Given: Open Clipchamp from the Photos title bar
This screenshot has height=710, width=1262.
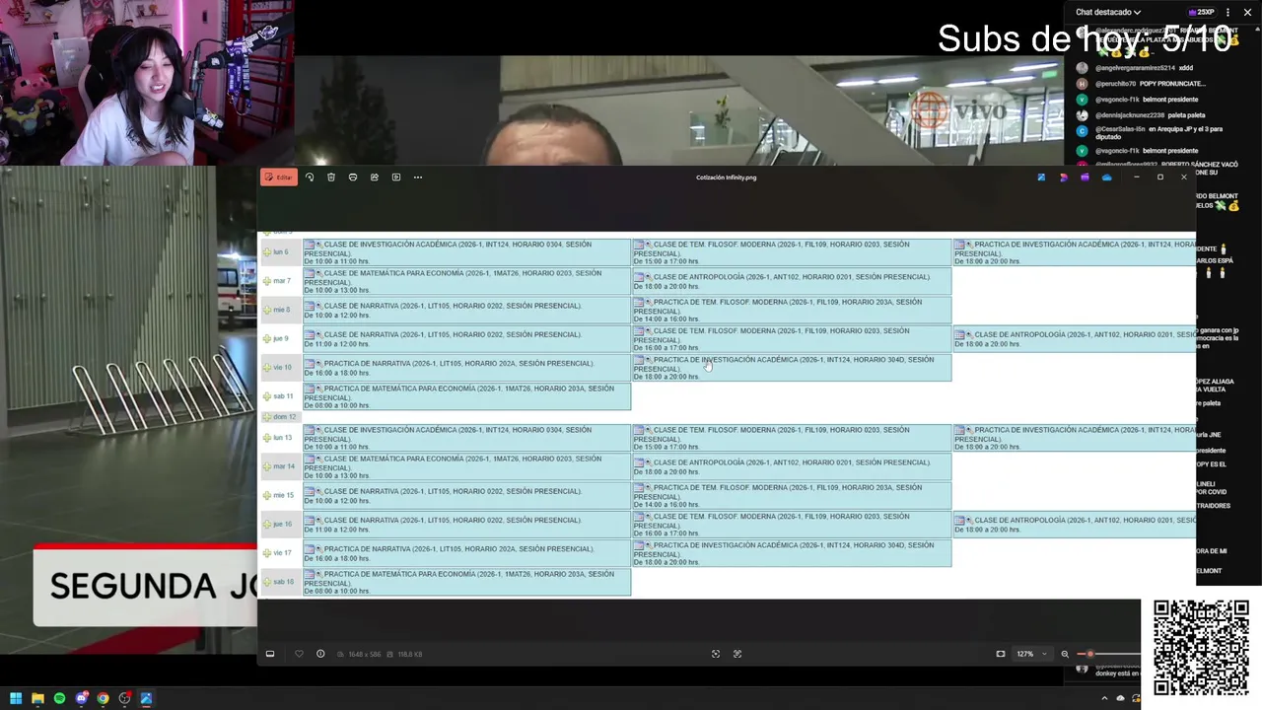Looking at the screenshot, I should 1063,177.
